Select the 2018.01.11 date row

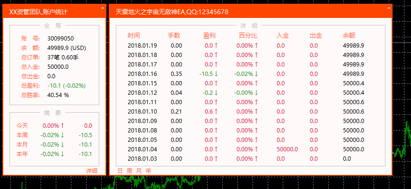pos(246,102)
